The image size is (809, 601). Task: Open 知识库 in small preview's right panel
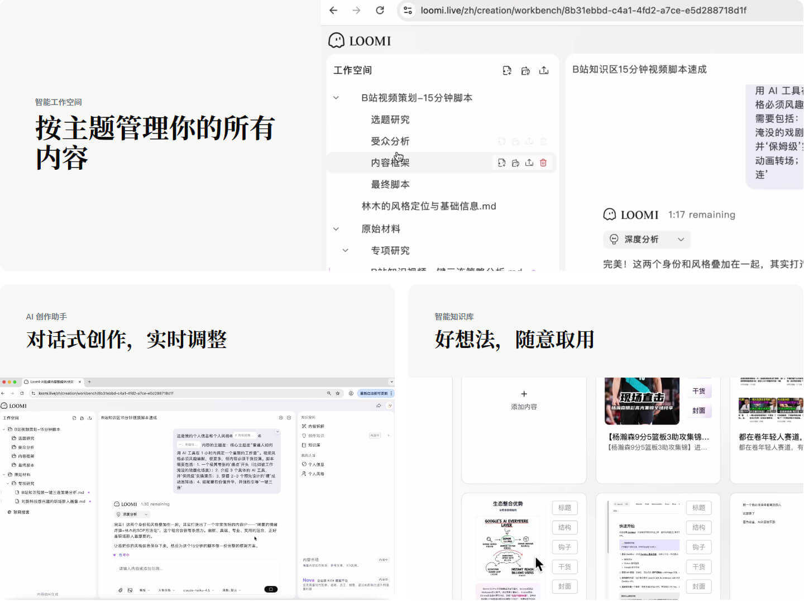(x=314, y=445)
